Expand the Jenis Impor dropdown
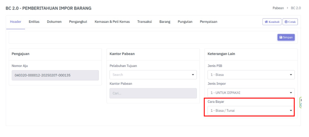Viewport: 309px width, 137px height. tap(251, 93)
